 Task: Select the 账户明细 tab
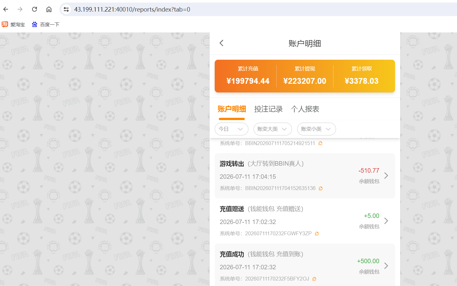[x=232, y=109]
